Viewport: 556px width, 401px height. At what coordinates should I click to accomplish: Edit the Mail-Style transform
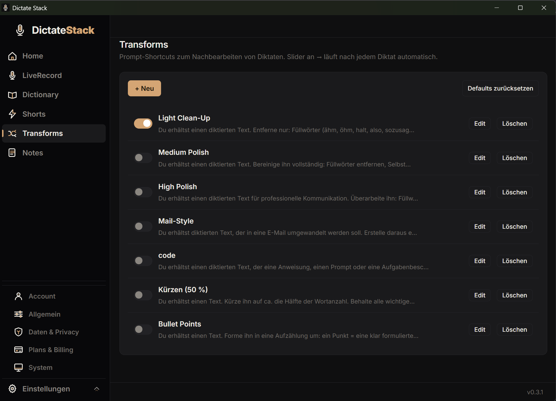[480, 227]
